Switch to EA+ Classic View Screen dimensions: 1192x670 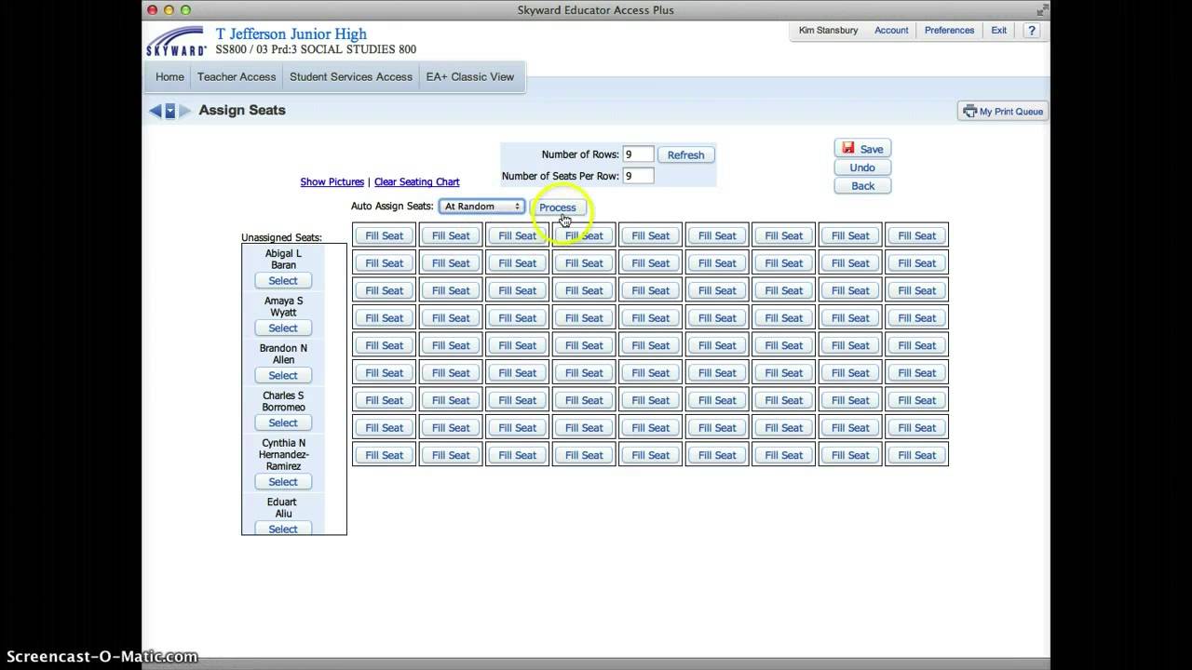[x=470, y=77]
